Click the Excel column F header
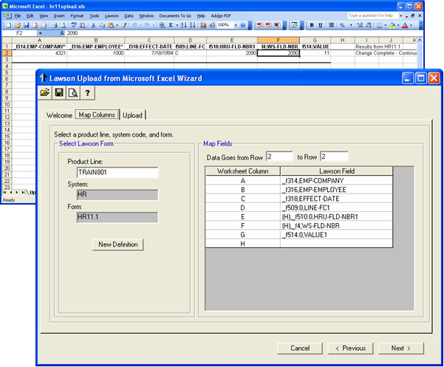This screenshot has height=367, width=444. [x=278, y=40]
